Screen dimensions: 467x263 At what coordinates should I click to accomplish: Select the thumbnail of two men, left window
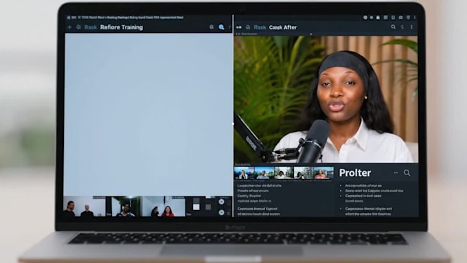click(84, 206)
